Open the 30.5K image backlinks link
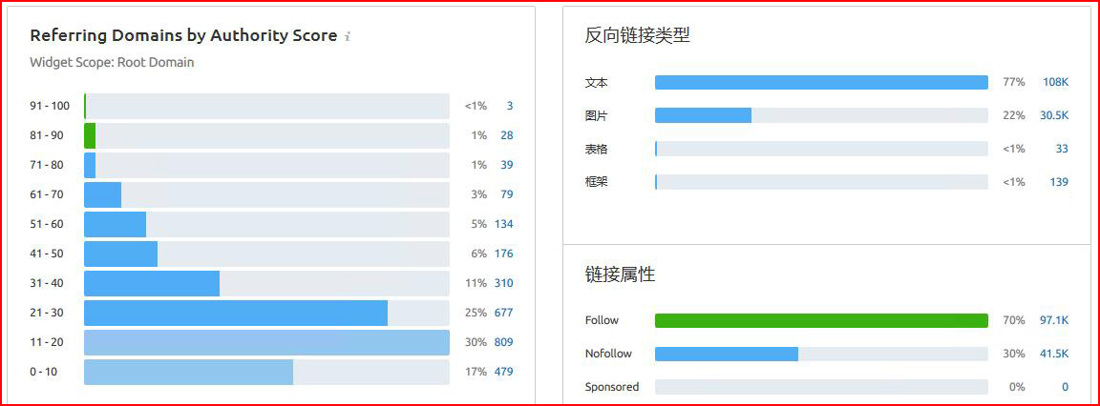Screen dimensions: 1100x406 pyautogui.click(x=1053, y=115)
